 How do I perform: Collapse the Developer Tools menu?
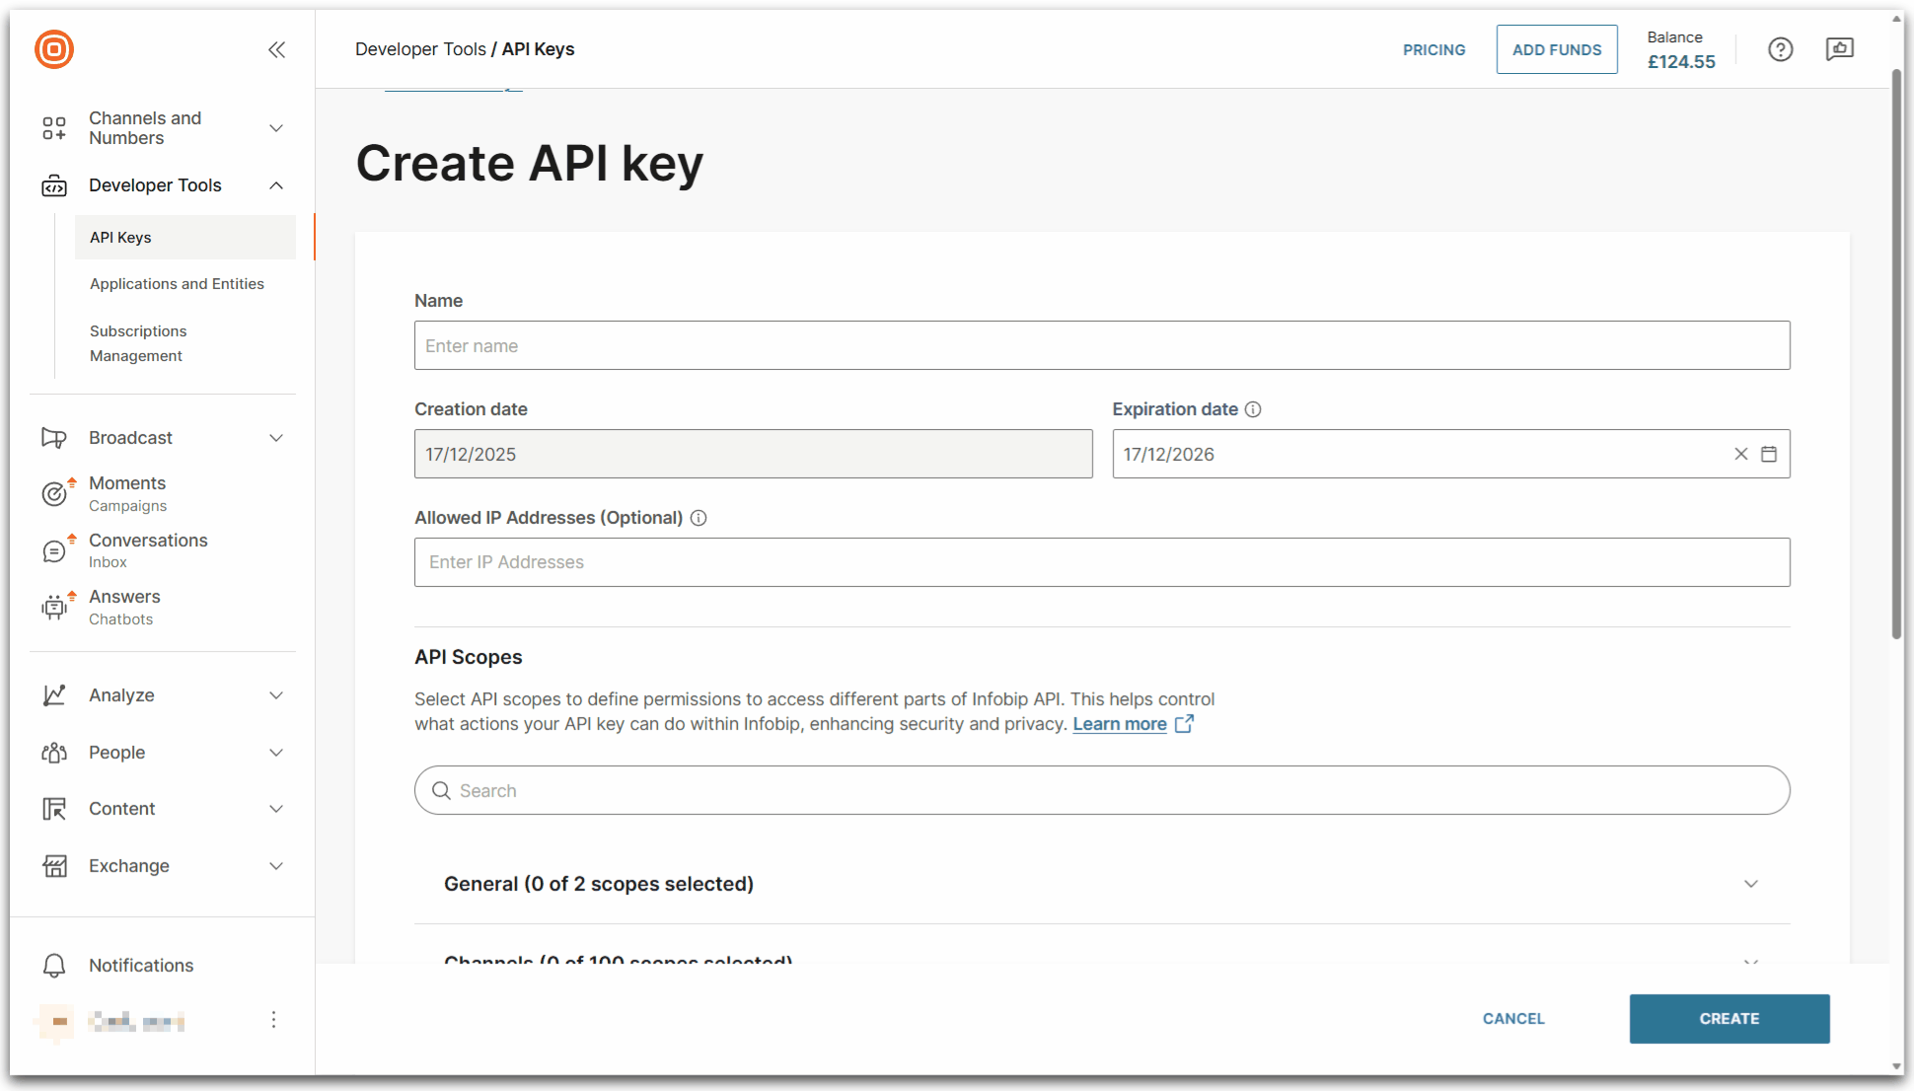(x=275, y=184)
